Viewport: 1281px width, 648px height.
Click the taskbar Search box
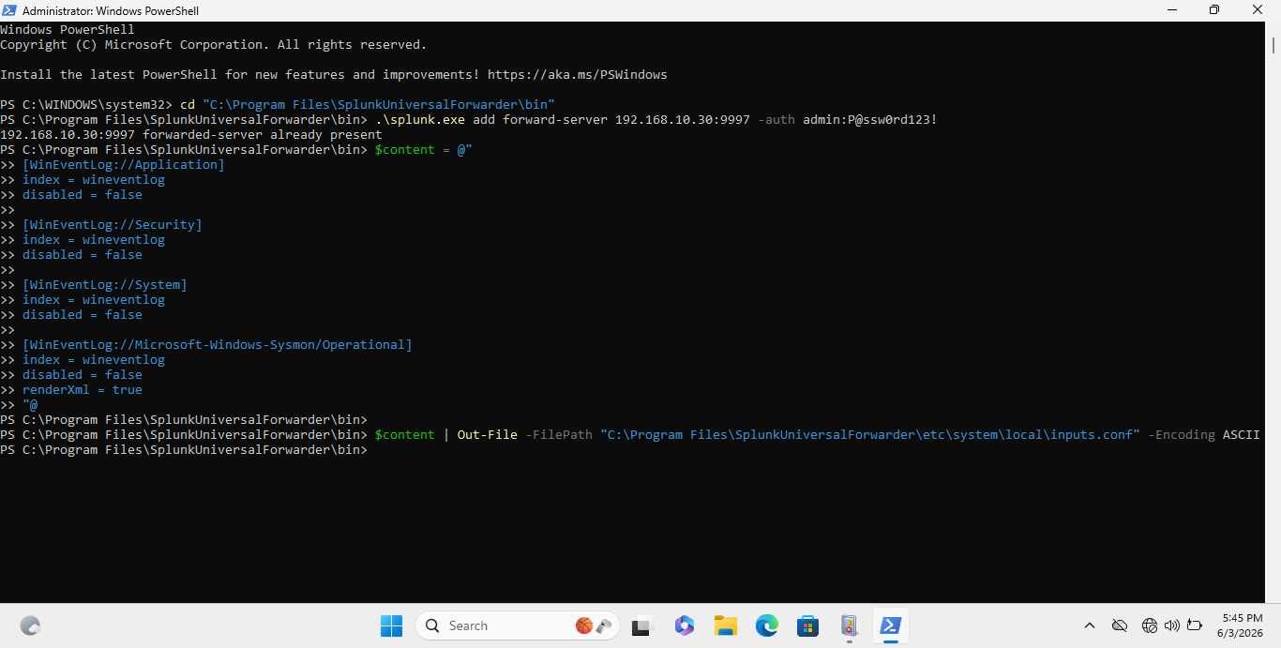click(x=517, y=625)
